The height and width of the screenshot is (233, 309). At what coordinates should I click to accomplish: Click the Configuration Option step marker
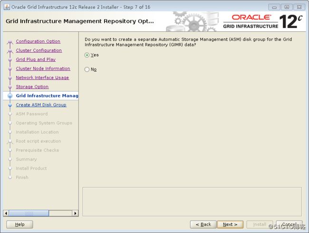(10, 42)
